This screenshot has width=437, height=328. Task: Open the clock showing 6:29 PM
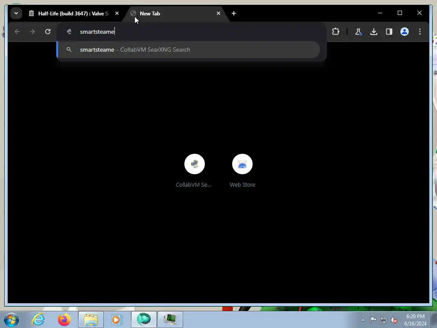point(415,320)
